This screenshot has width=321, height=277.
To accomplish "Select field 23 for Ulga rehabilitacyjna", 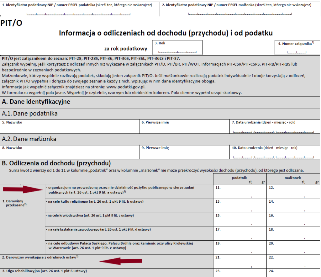I will [x=239, y=273].
